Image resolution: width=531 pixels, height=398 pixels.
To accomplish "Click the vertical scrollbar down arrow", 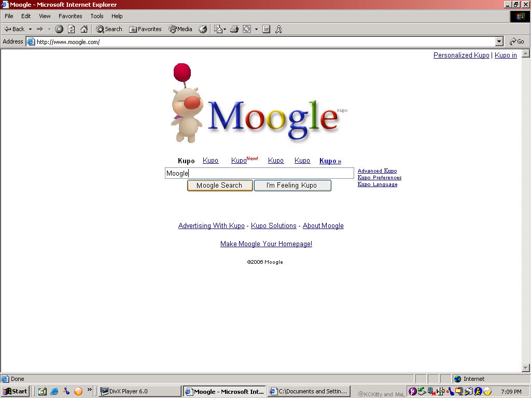I will [526, 368].
